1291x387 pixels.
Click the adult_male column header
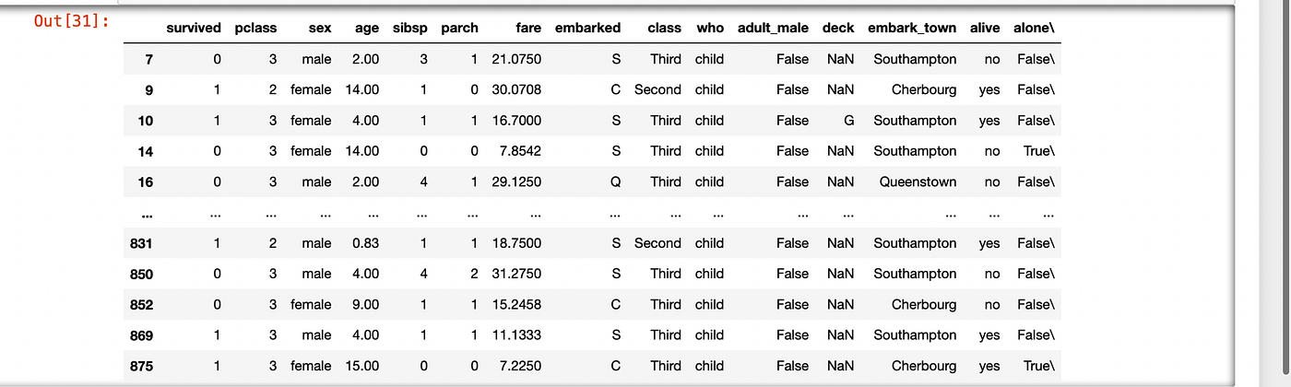click(x=773, y=28)
